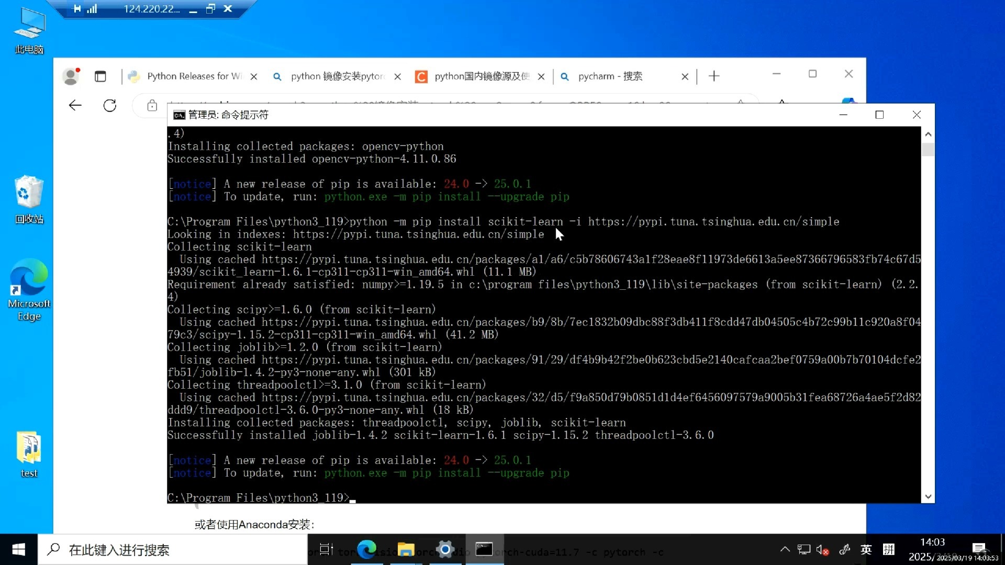Click the browser back arrow
This screenshot has height=565, width=1005.
tap(75, 106)
